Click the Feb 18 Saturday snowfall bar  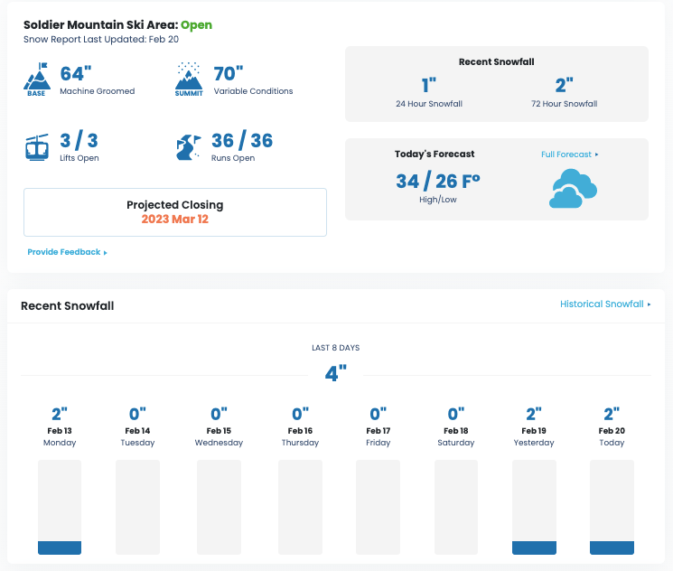click(x=456, y=507)
